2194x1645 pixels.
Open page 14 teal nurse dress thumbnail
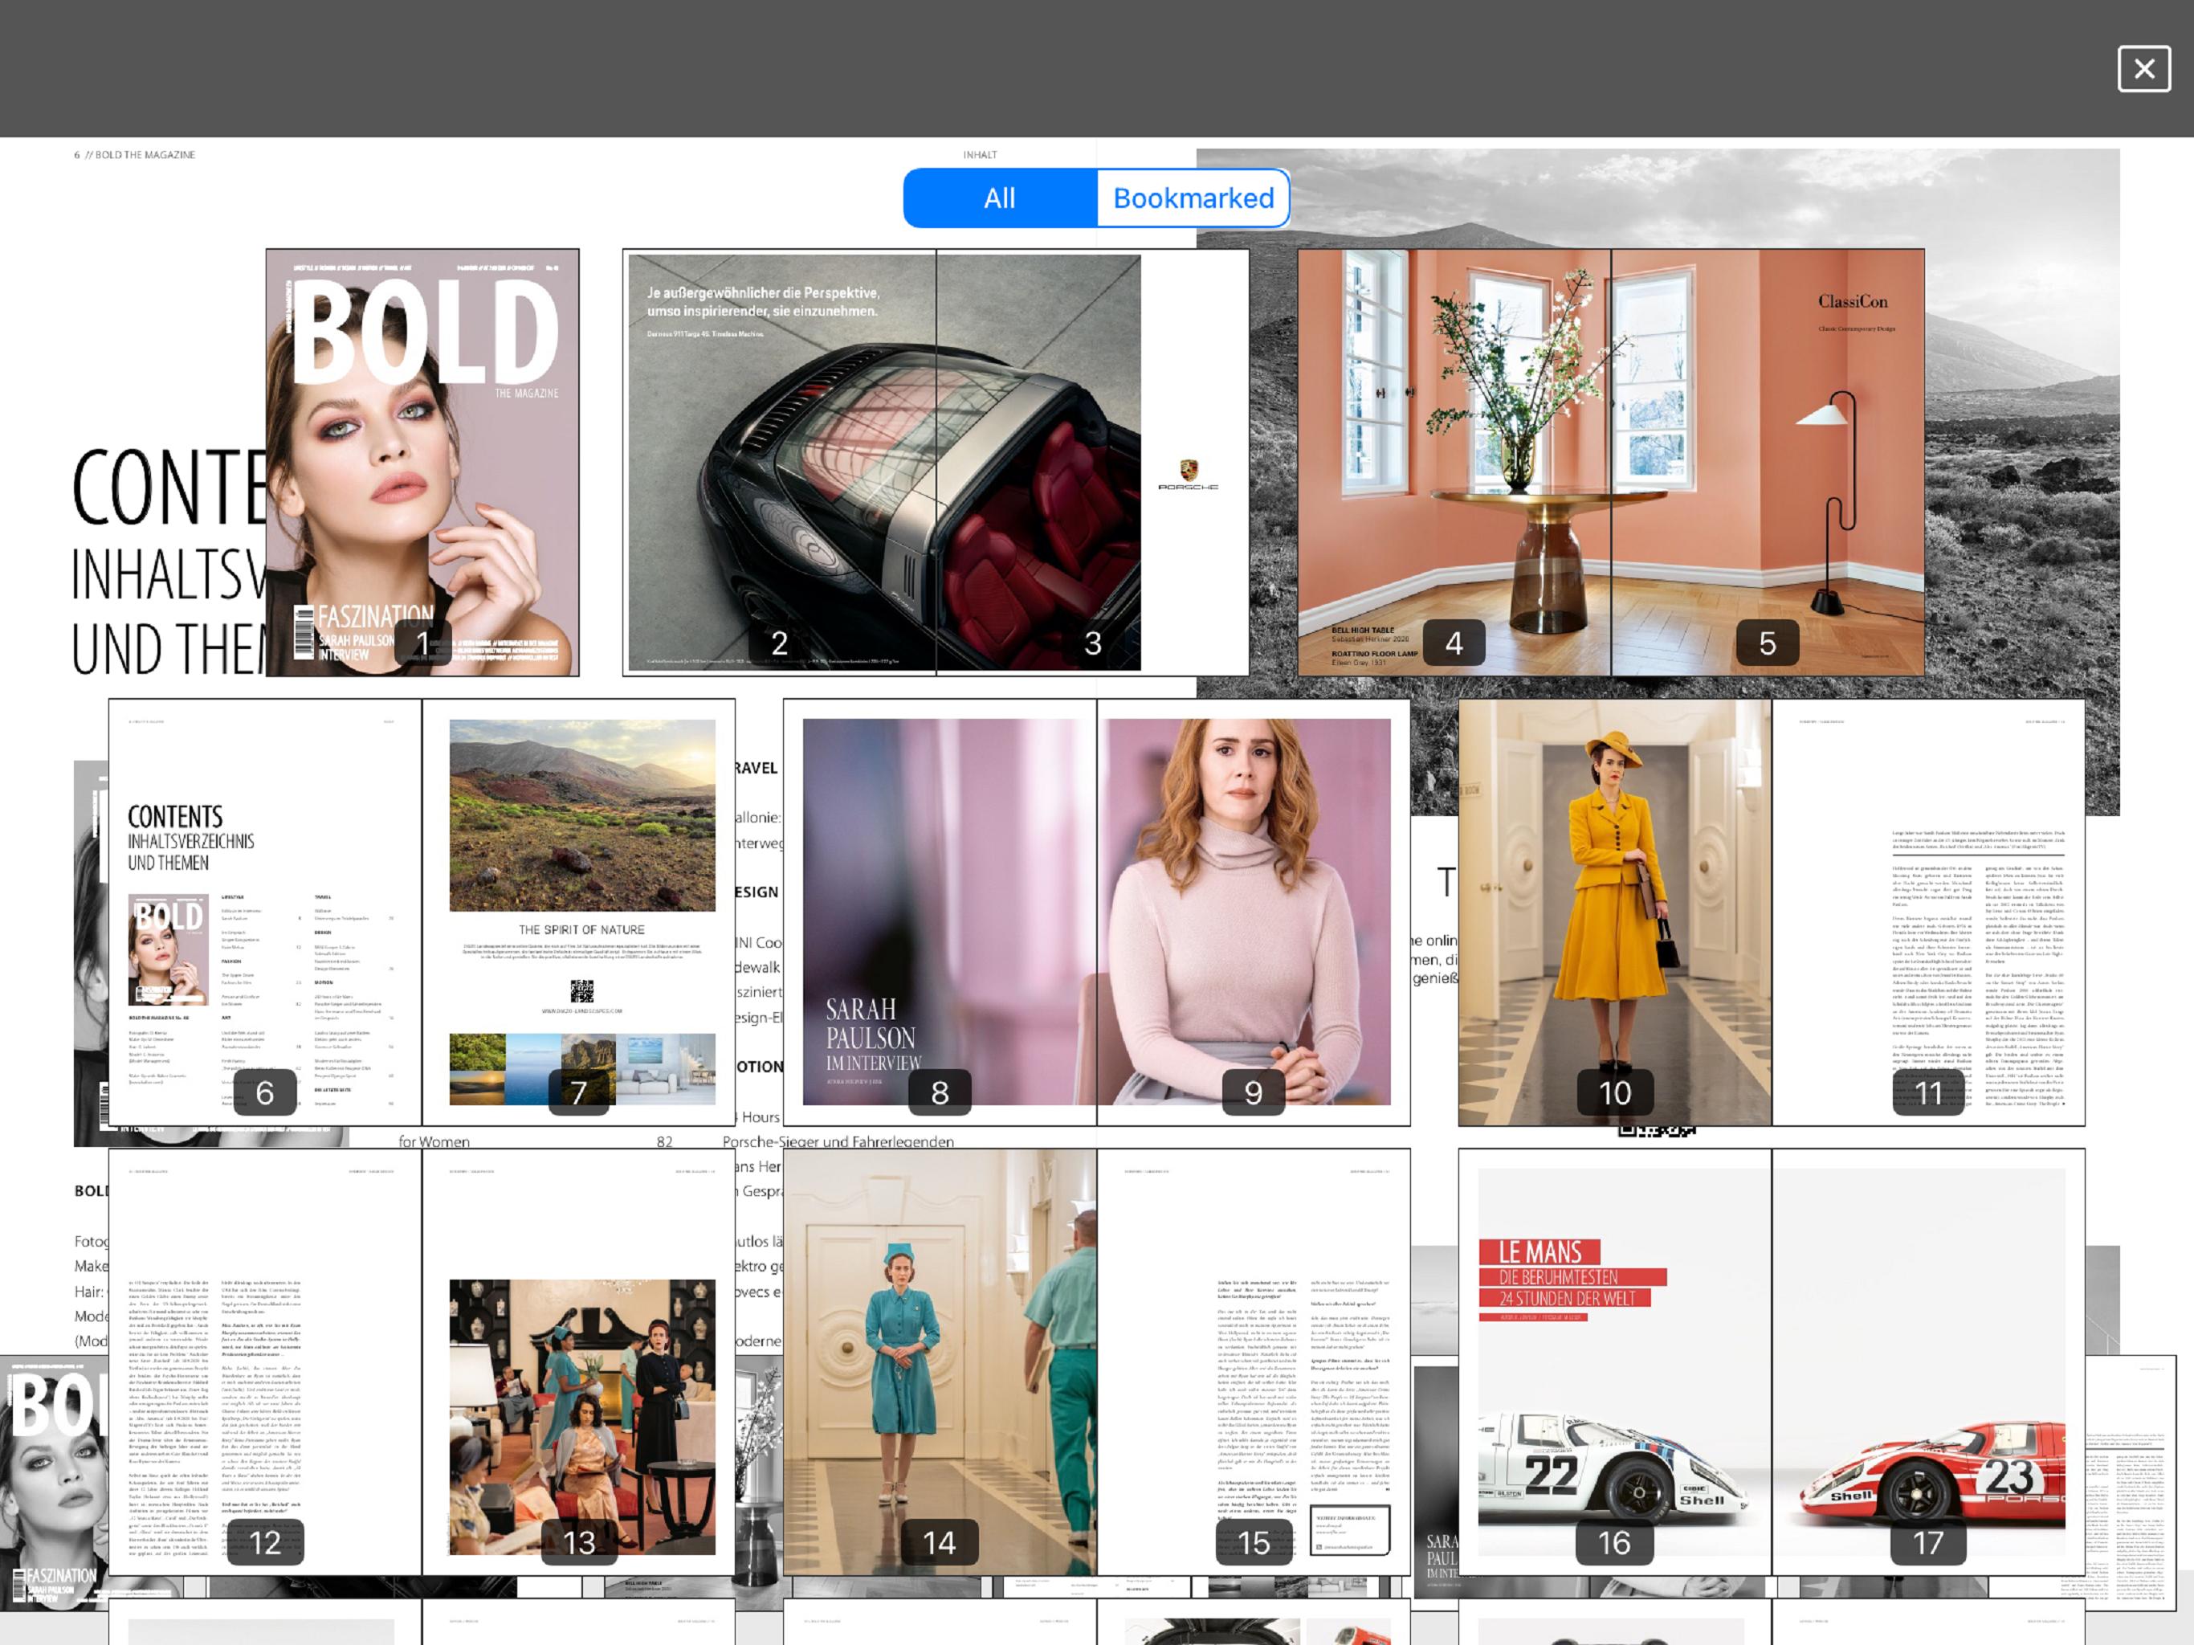point(940,1362)
